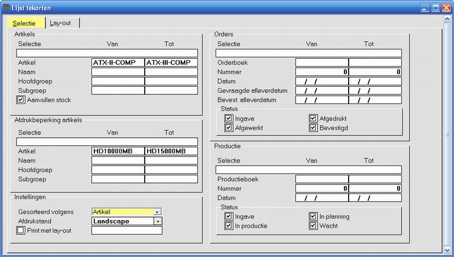
Task: Click the Orders Datum Tot field
Action: 375,81
